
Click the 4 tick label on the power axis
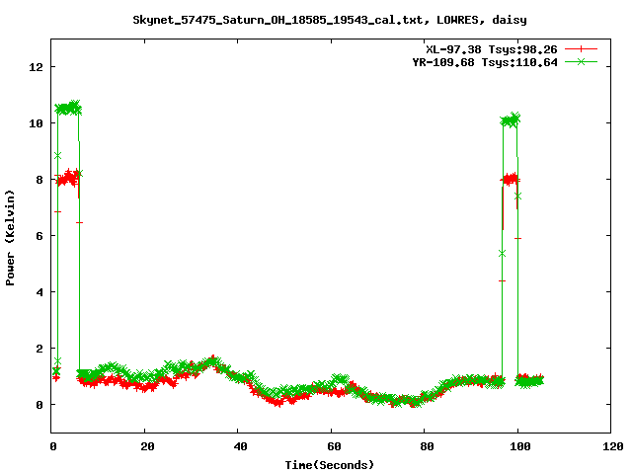pos(39,292)
